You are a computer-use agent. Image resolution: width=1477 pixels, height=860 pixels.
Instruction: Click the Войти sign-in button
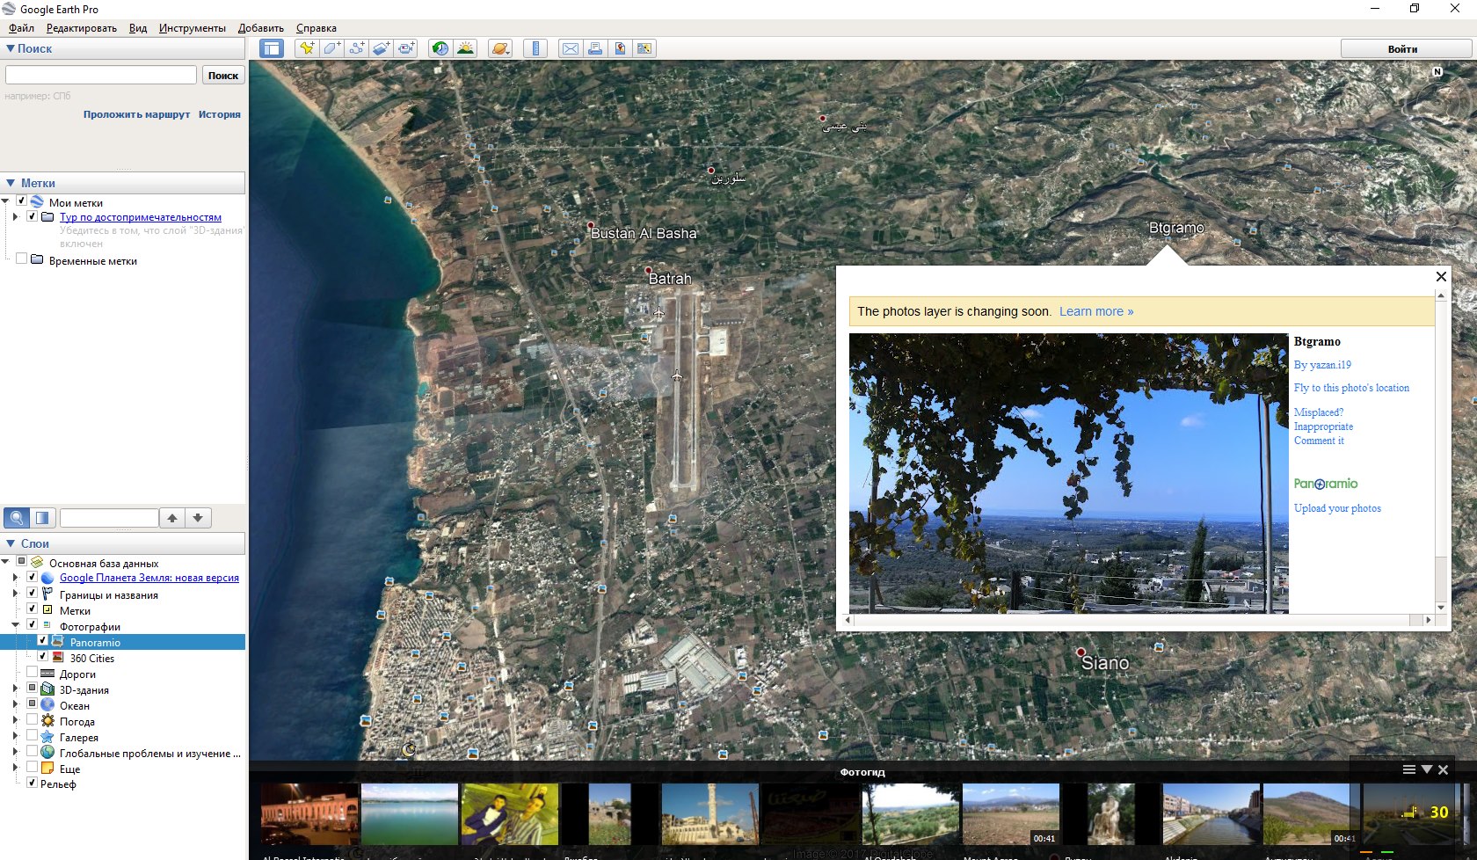(x=1402, y=49)
